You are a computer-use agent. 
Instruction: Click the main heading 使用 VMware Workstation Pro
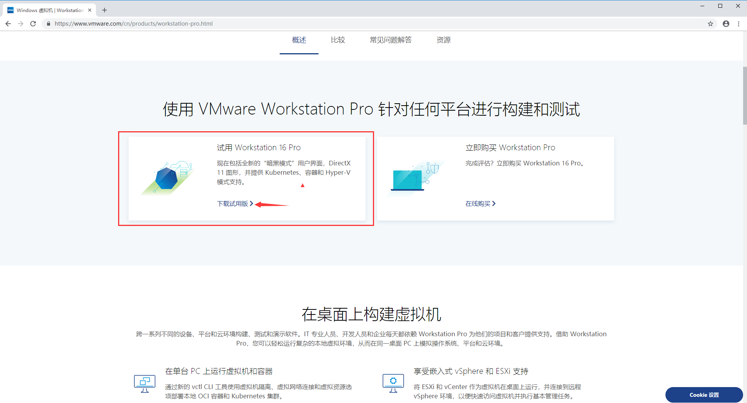371,109
